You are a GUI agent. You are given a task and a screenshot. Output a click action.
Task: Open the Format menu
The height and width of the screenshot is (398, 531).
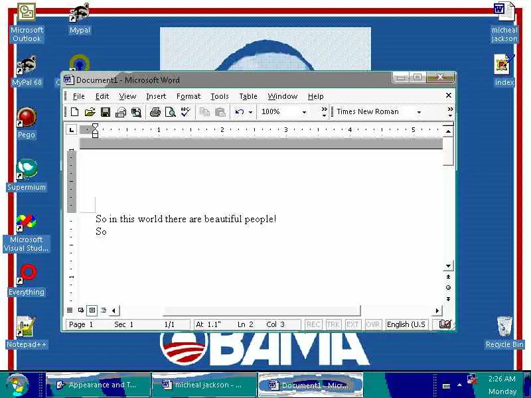pyautogui.click(x=189, y=96)
